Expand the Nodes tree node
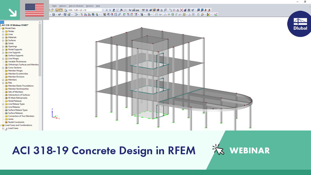 [x=3, y=31]
